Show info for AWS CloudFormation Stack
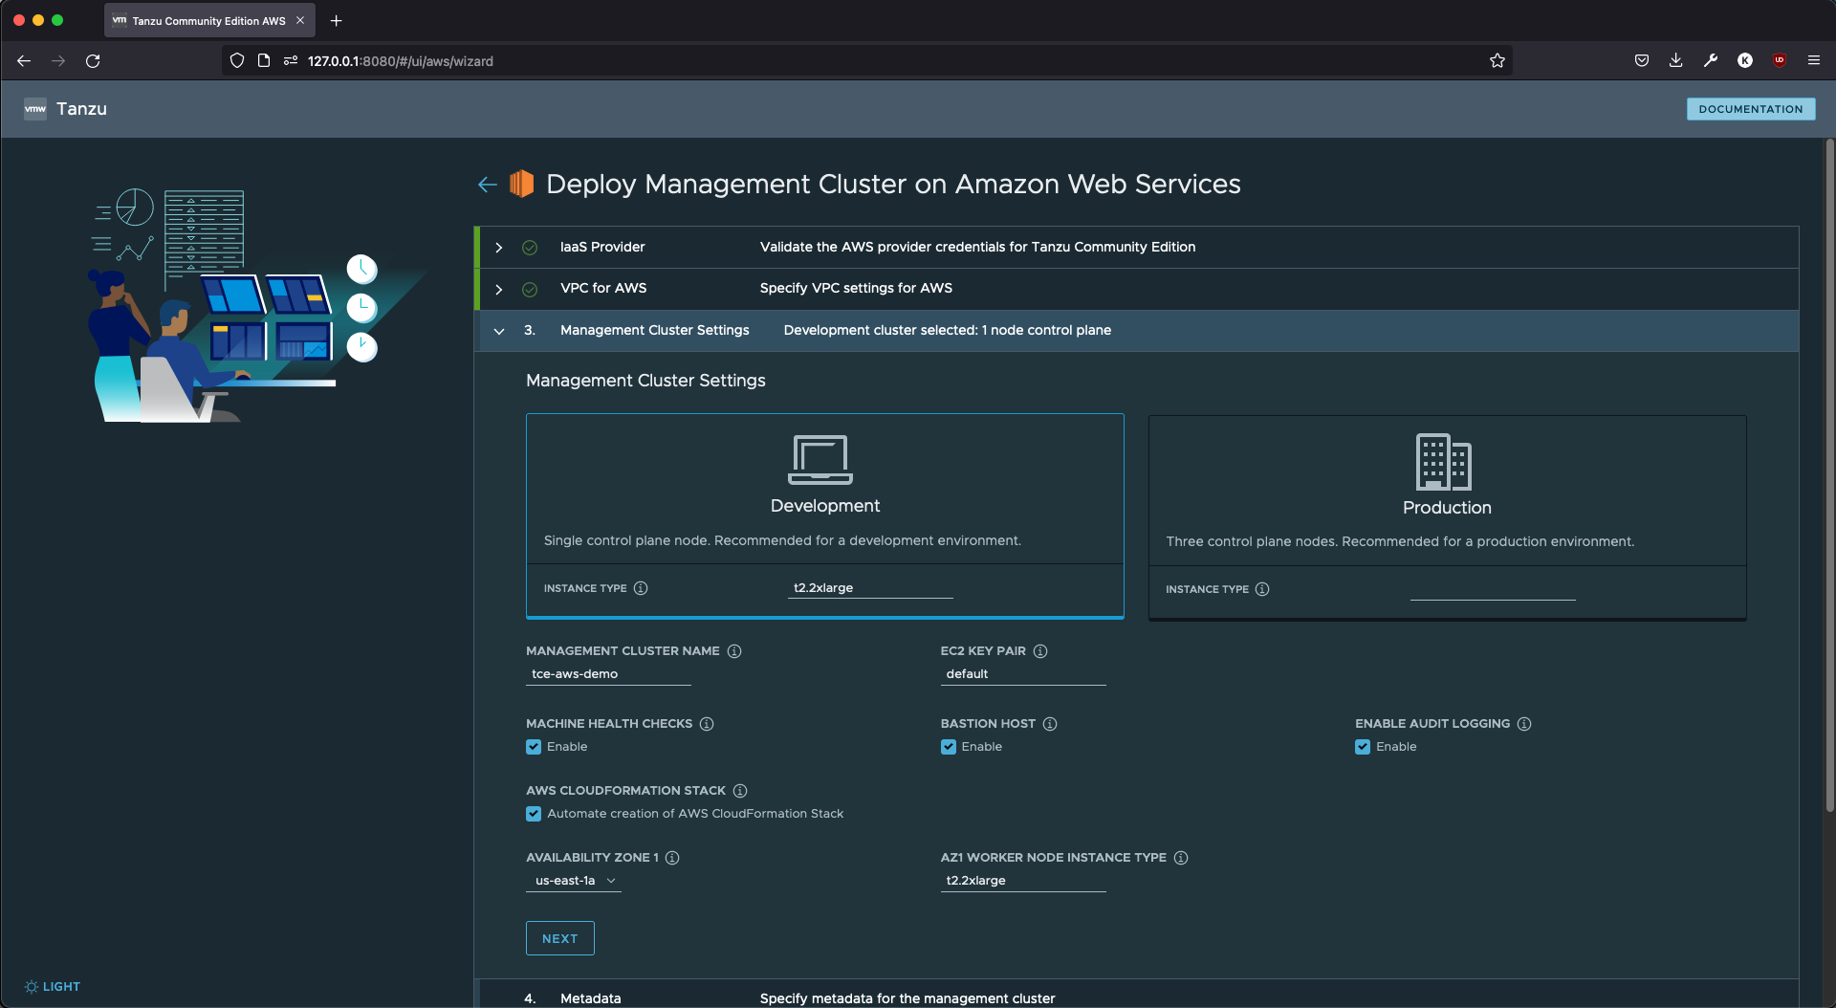The height and width of the screenshot is (1008, 1836). tap(740, 791)
